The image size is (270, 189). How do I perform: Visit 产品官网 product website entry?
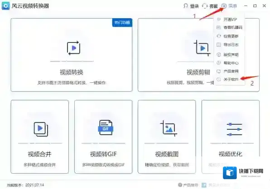point(229,71)
